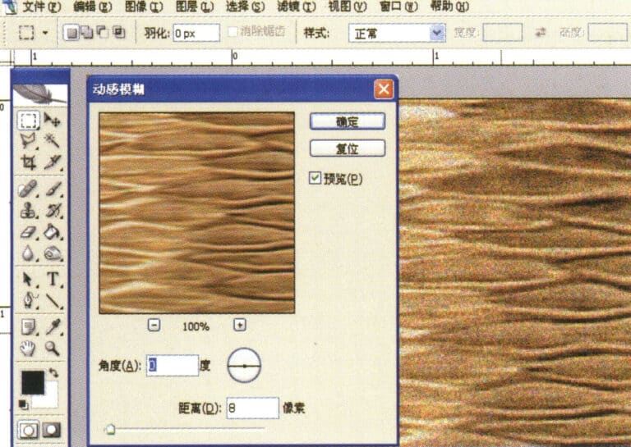Select the Line tool

pos(53,300)
